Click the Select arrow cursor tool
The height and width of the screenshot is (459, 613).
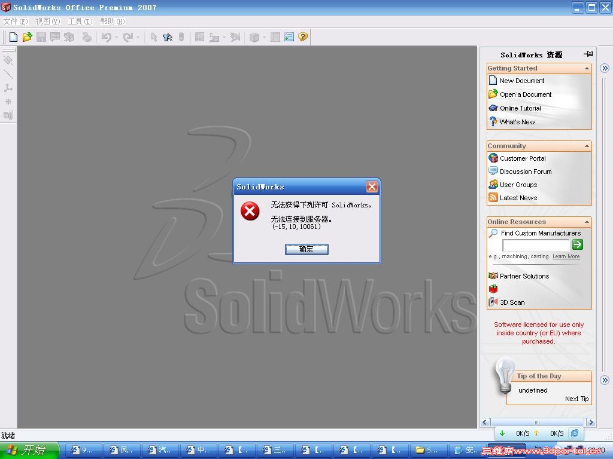click(x=154, y=37)
